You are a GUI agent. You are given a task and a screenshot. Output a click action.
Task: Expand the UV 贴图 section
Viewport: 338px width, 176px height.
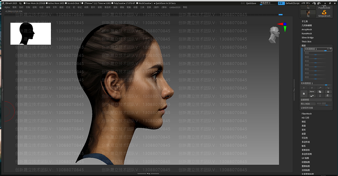306,158
